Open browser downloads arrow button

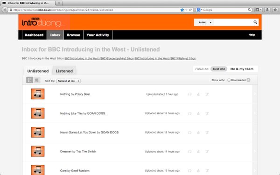click(267, 10)
